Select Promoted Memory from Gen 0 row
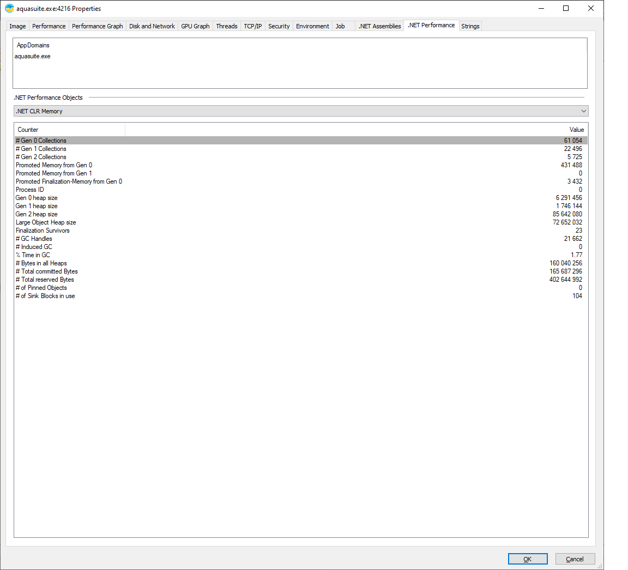628x570 pixels. point(301,165)
